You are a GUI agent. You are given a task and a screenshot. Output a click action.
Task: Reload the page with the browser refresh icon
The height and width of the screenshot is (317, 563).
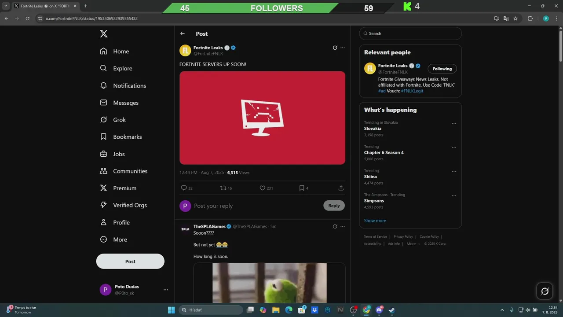tap(28, 18)
